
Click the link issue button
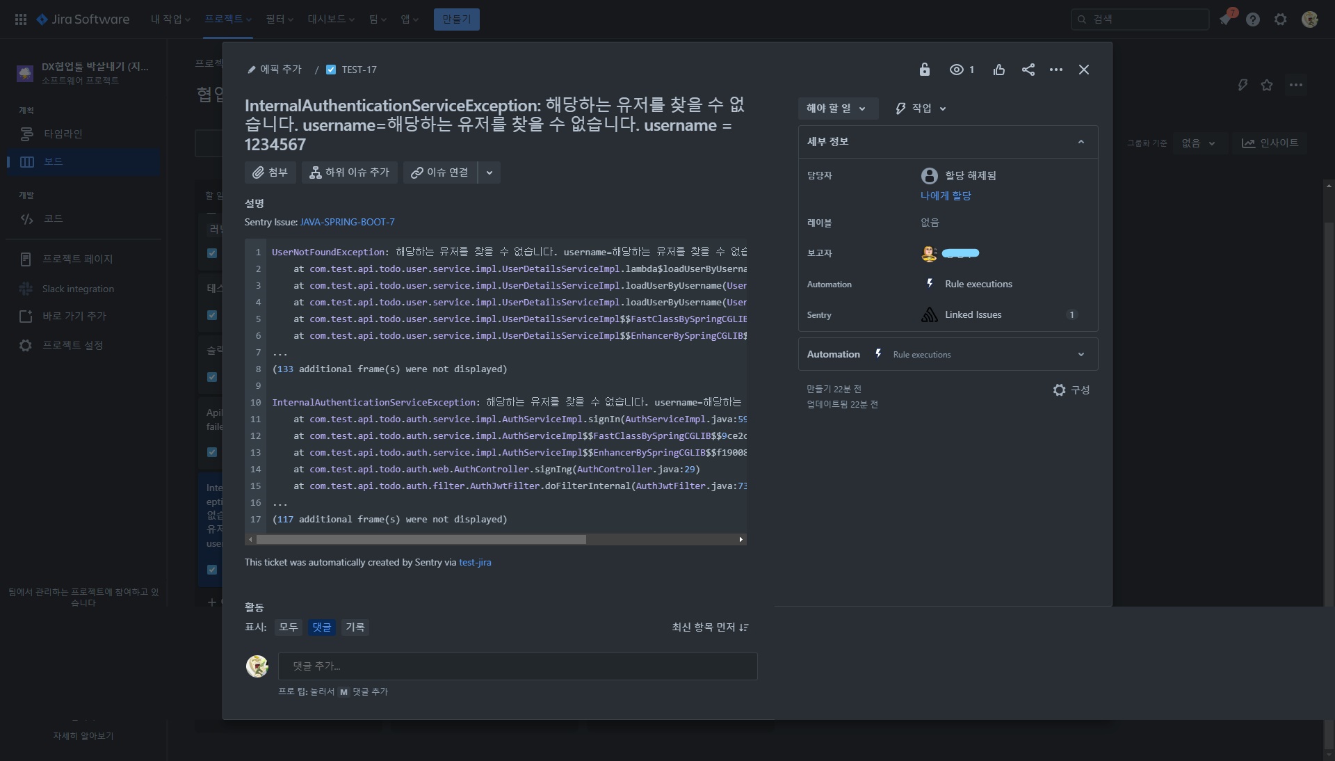click(440, 173)
